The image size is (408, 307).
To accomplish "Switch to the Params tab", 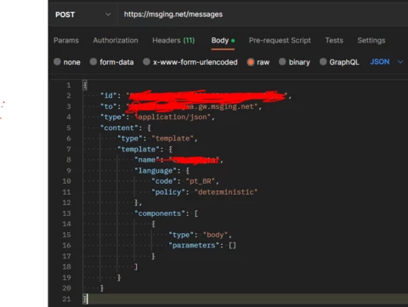I will point(66,40).
